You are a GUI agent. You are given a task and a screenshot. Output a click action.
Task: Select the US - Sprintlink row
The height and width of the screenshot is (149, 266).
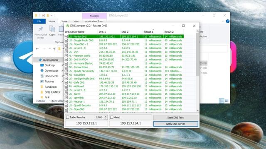[x=124, y=98]
